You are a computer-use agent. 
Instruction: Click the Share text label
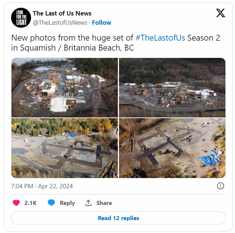coord(104,203)
